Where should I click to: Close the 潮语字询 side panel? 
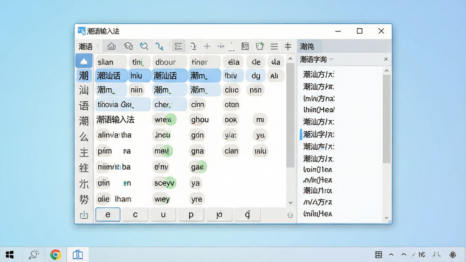point(386,59)
